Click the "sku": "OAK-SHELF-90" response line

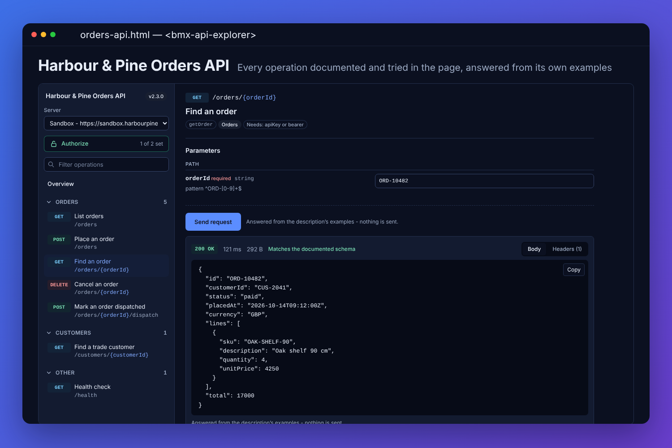click(258, 342)
